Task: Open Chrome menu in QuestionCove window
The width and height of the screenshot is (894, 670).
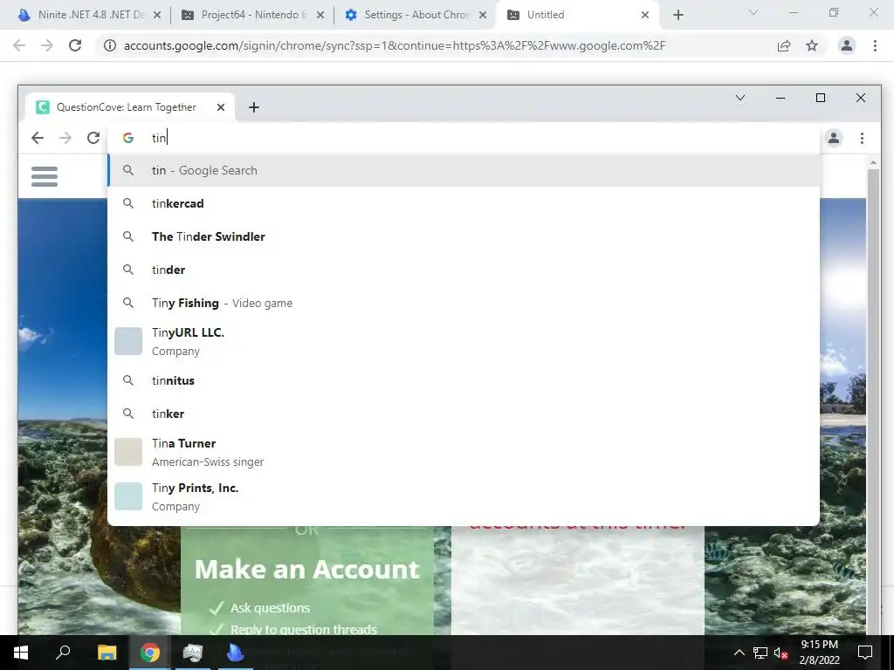Action: 862,138
